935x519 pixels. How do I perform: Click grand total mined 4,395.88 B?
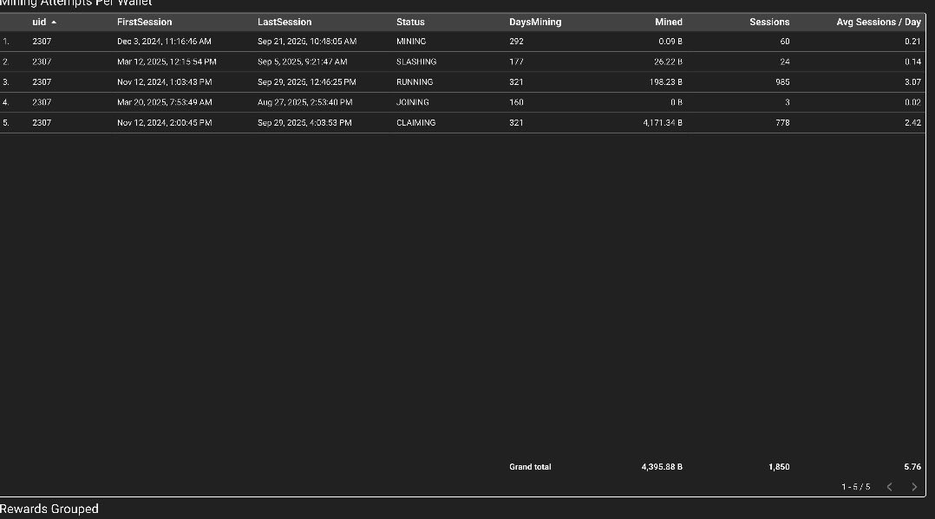click(x=662, y=467)
